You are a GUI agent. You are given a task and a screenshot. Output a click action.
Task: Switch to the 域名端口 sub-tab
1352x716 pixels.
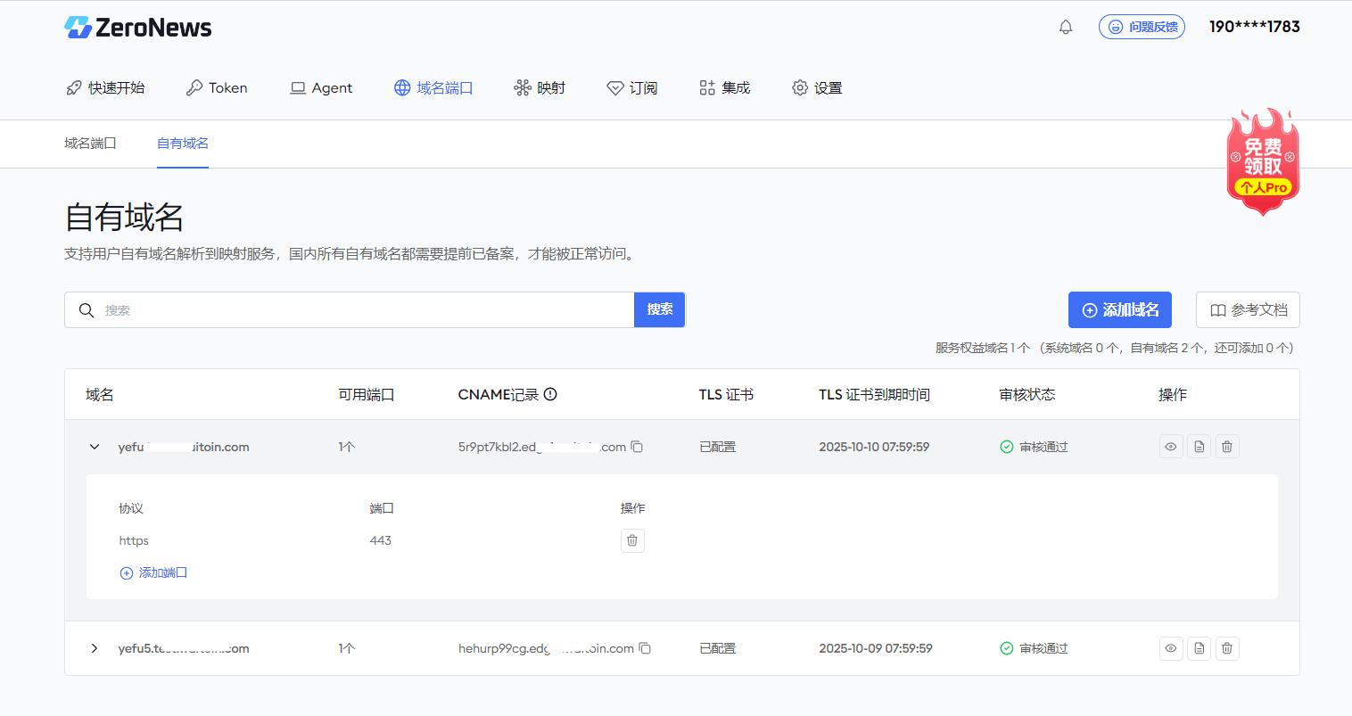coord(90,144)
